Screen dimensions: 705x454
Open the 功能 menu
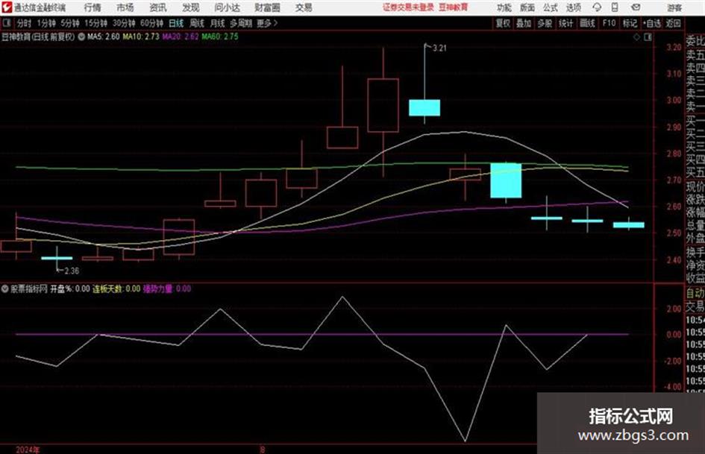pos(504,7)
